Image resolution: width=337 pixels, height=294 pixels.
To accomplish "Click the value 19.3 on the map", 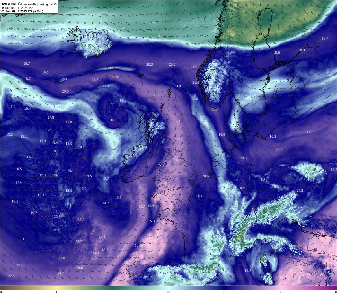I will click(x=43, y=175).
